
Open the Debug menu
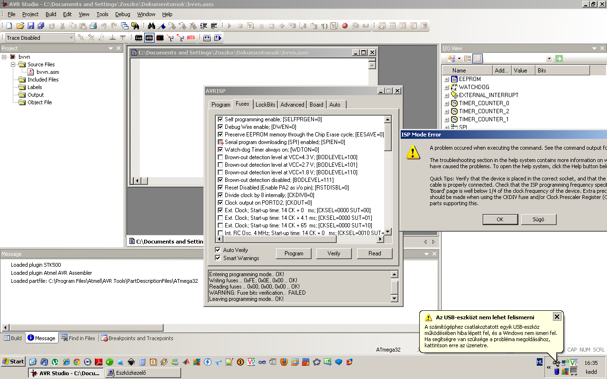tap(122, 14)
